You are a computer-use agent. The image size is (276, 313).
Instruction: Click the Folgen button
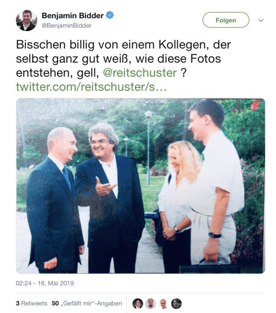[226, 20]
